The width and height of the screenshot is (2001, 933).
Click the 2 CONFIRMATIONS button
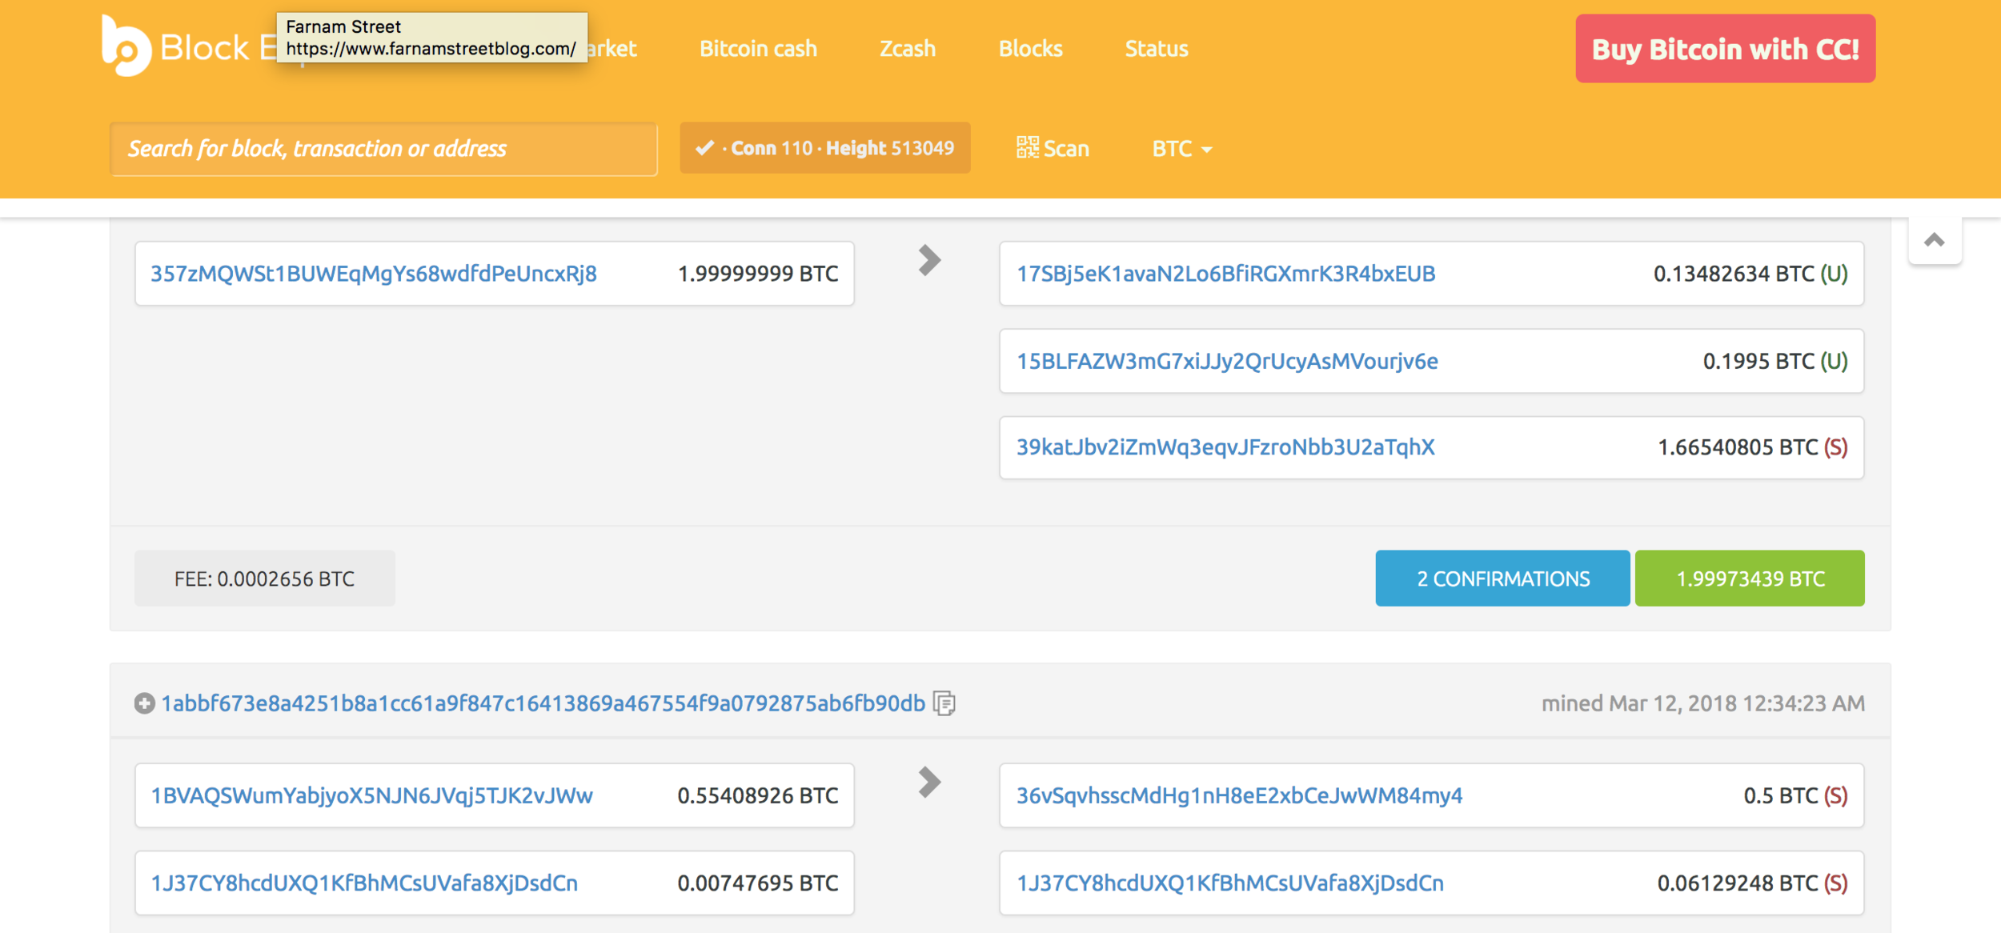pos(1502,579)
